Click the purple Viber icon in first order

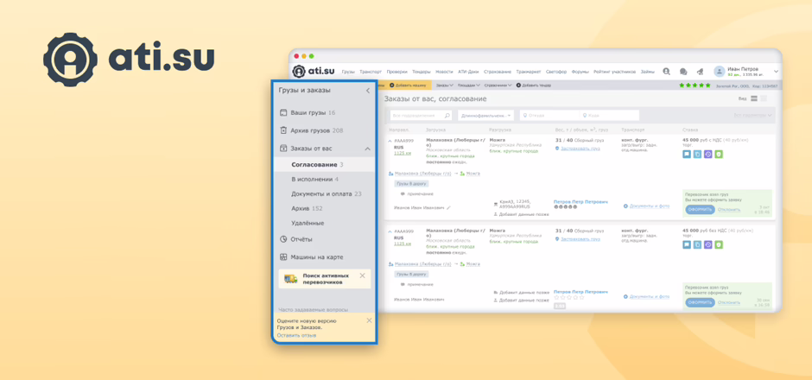pos(708,155)
